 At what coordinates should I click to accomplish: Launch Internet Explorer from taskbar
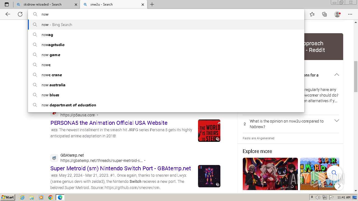(x=22, y=197)
